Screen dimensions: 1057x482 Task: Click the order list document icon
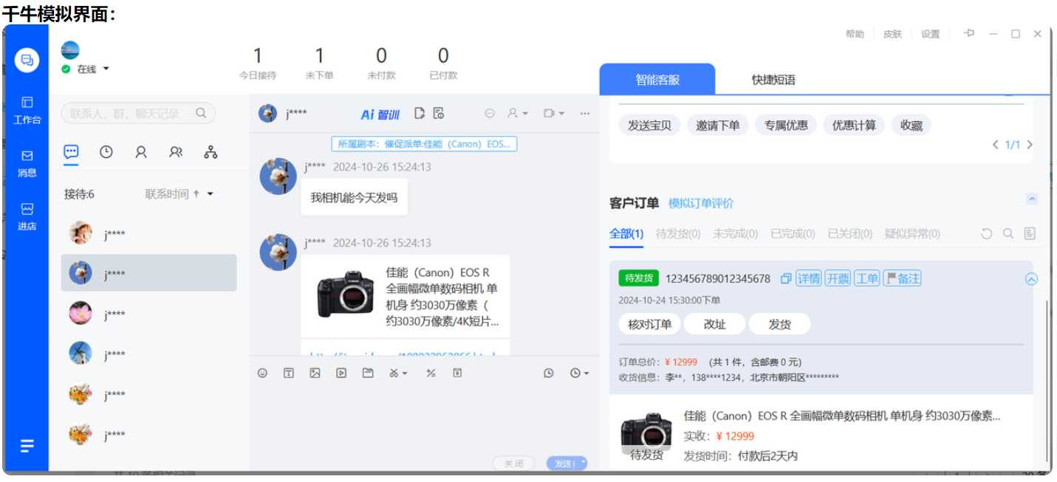(1030, 233)
